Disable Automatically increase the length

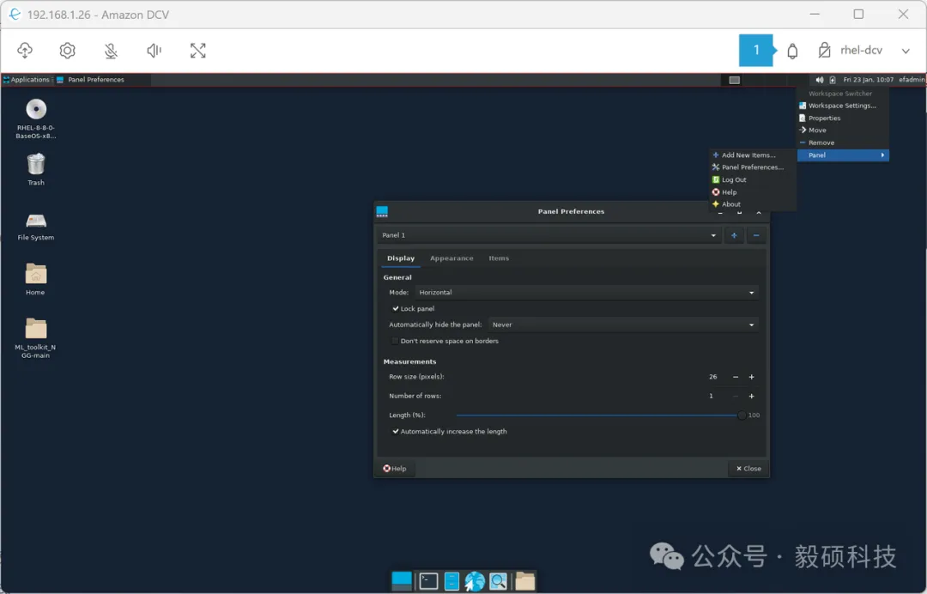[x=396, y=432]
